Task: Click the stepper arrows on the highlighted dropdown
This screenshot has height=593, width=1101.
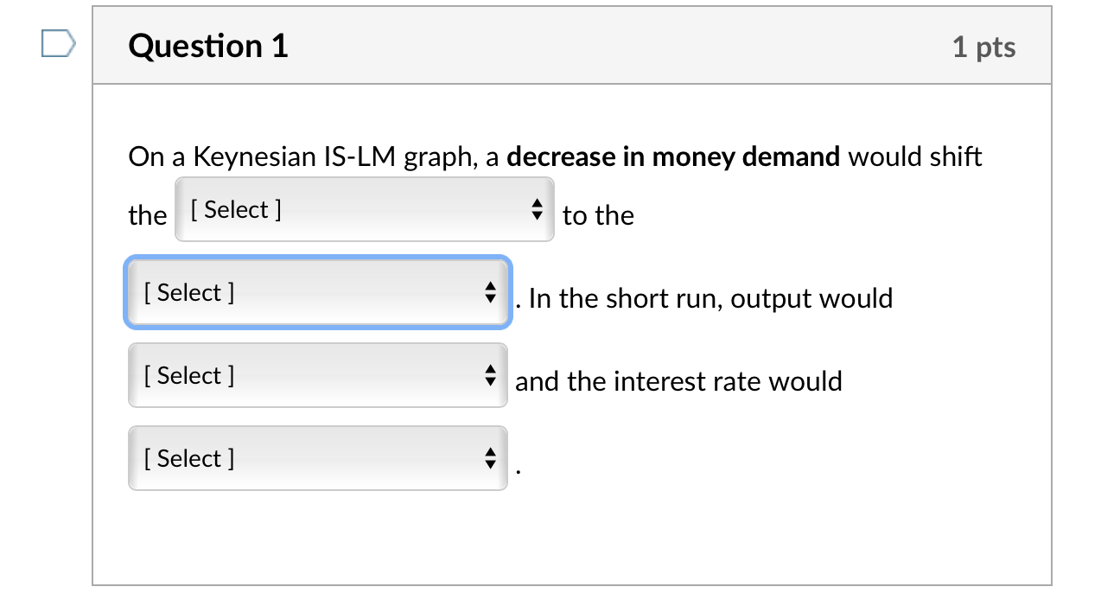Action: tap(491, 292)
